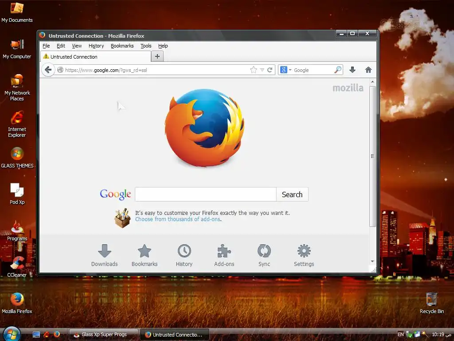Click the 10:19 clock in system tray
Image resolution: width=454 pixels, height=341 pixels.
pos(442,334)
